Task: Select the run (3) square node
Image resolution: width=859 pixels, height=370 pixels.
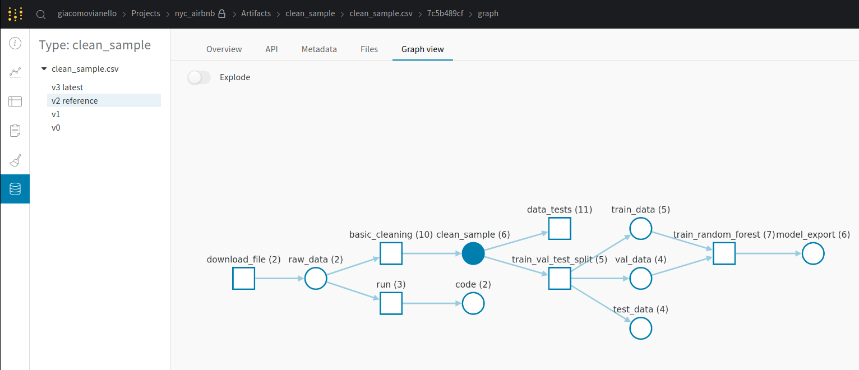Action: pos(391,303)
